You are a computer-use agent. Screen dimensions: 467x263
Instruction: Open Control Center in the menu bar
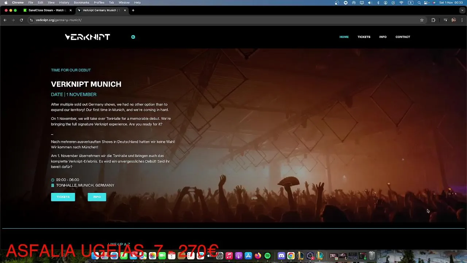426,3
